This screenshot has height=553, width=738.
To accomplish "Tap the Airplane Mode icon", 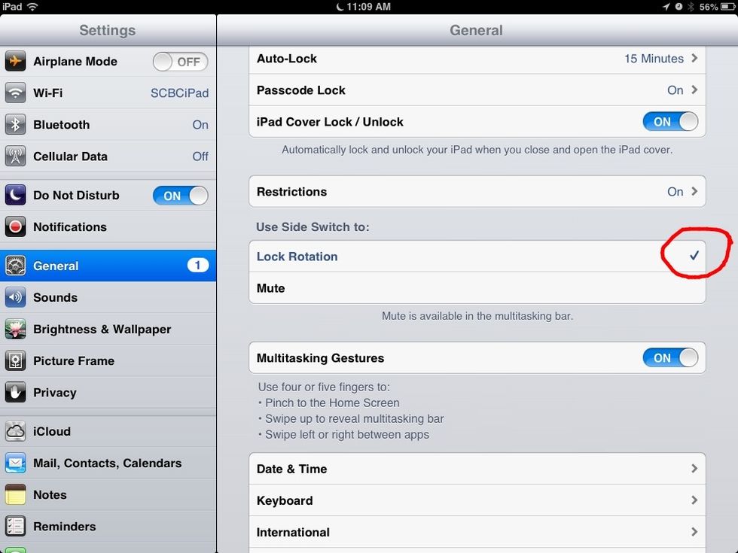I will point(15,62).
